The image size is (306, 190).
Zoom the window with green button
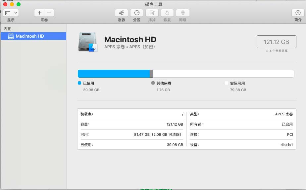click(19, 4)
